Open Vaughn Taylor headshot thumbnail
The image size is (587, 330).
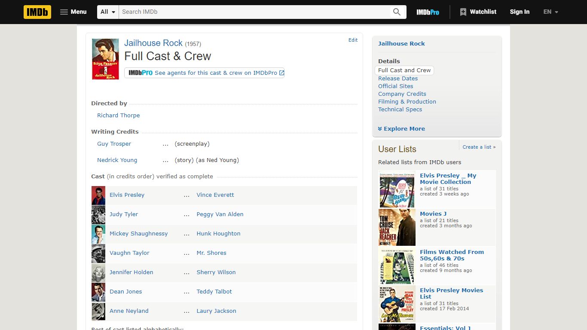(x=98, y=254)
